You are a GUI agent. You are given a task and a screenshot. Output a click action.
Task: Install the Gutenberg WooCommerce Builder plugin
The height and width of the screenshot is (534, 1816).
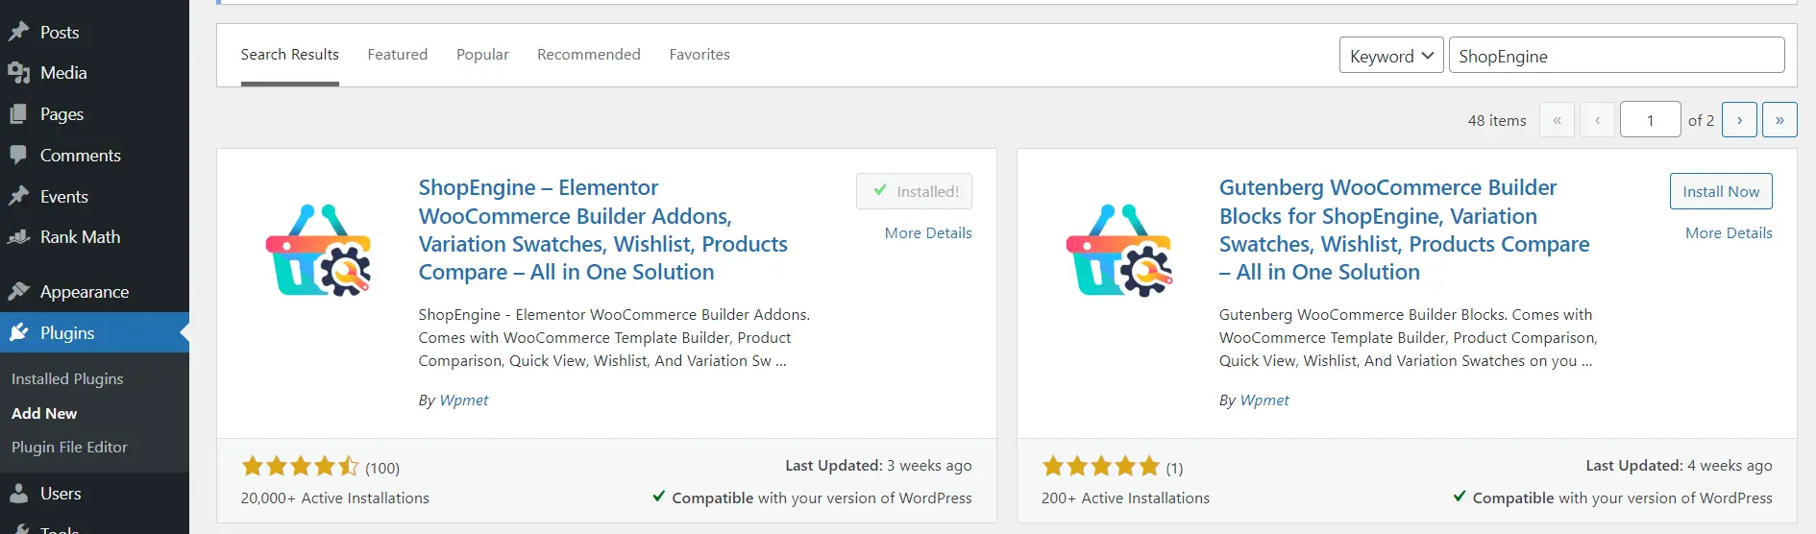[x=1721, y=191]
